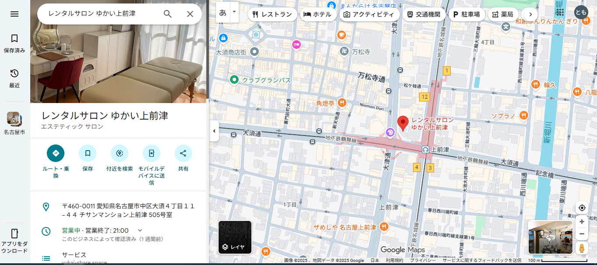Image resolution: width=597 pixels, height=265 pixels.
Task: Click the 共有 share icon
Action: coord(183,153)
